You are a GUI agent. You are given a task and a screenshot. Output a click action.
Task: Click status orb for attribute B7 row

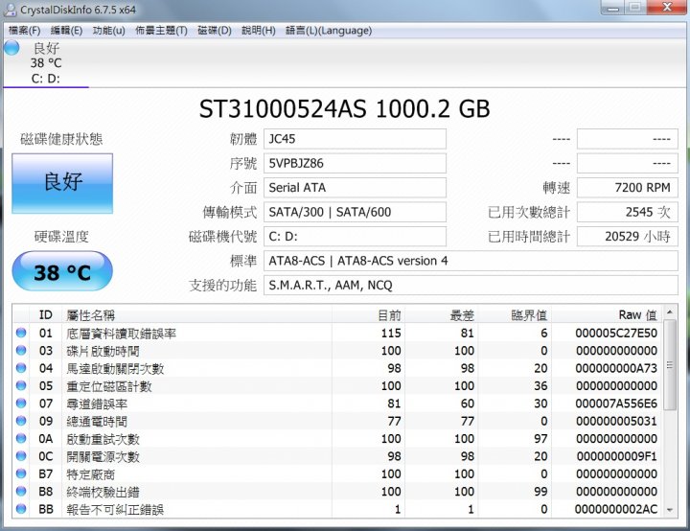tap(21, 473)
